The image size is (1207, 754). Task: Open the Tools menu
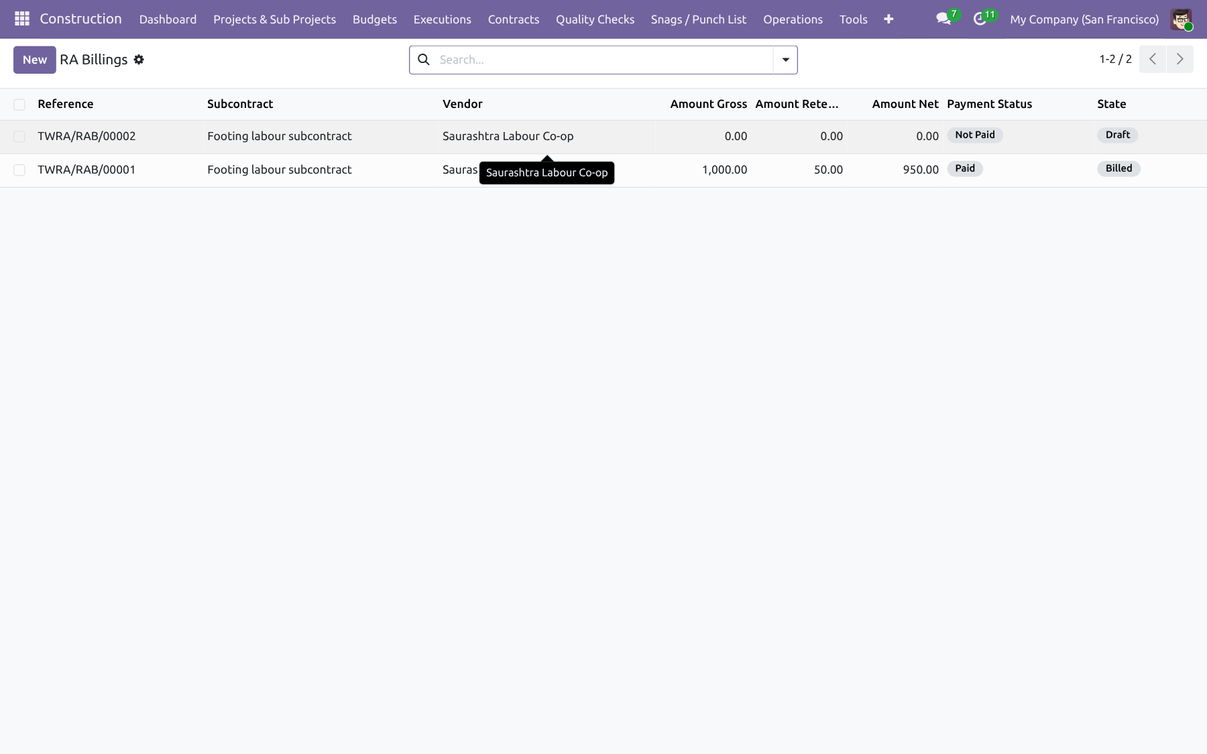tap(853, 19)
